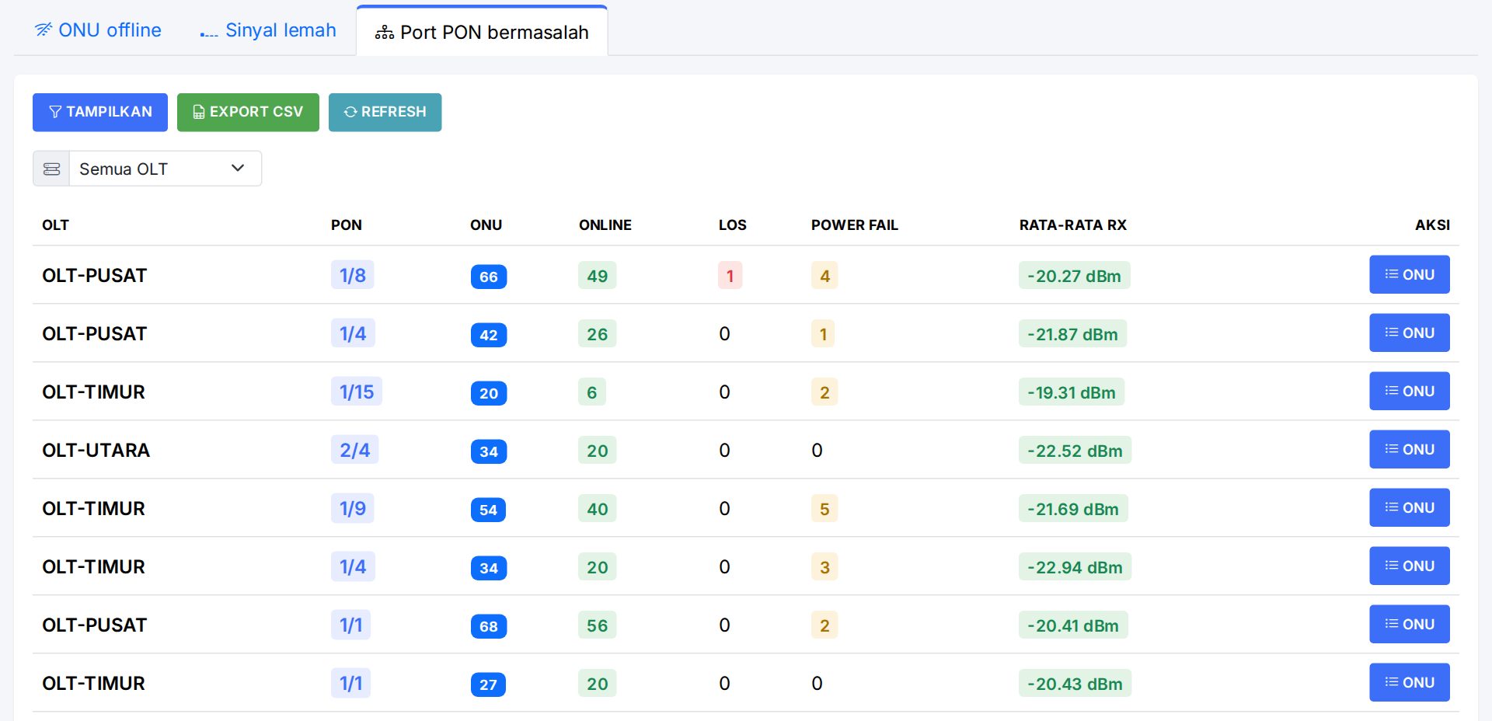This screenshot has height=721, width=1492.
Task: Click the server icon beside Semua OLT
Action: 51,169
